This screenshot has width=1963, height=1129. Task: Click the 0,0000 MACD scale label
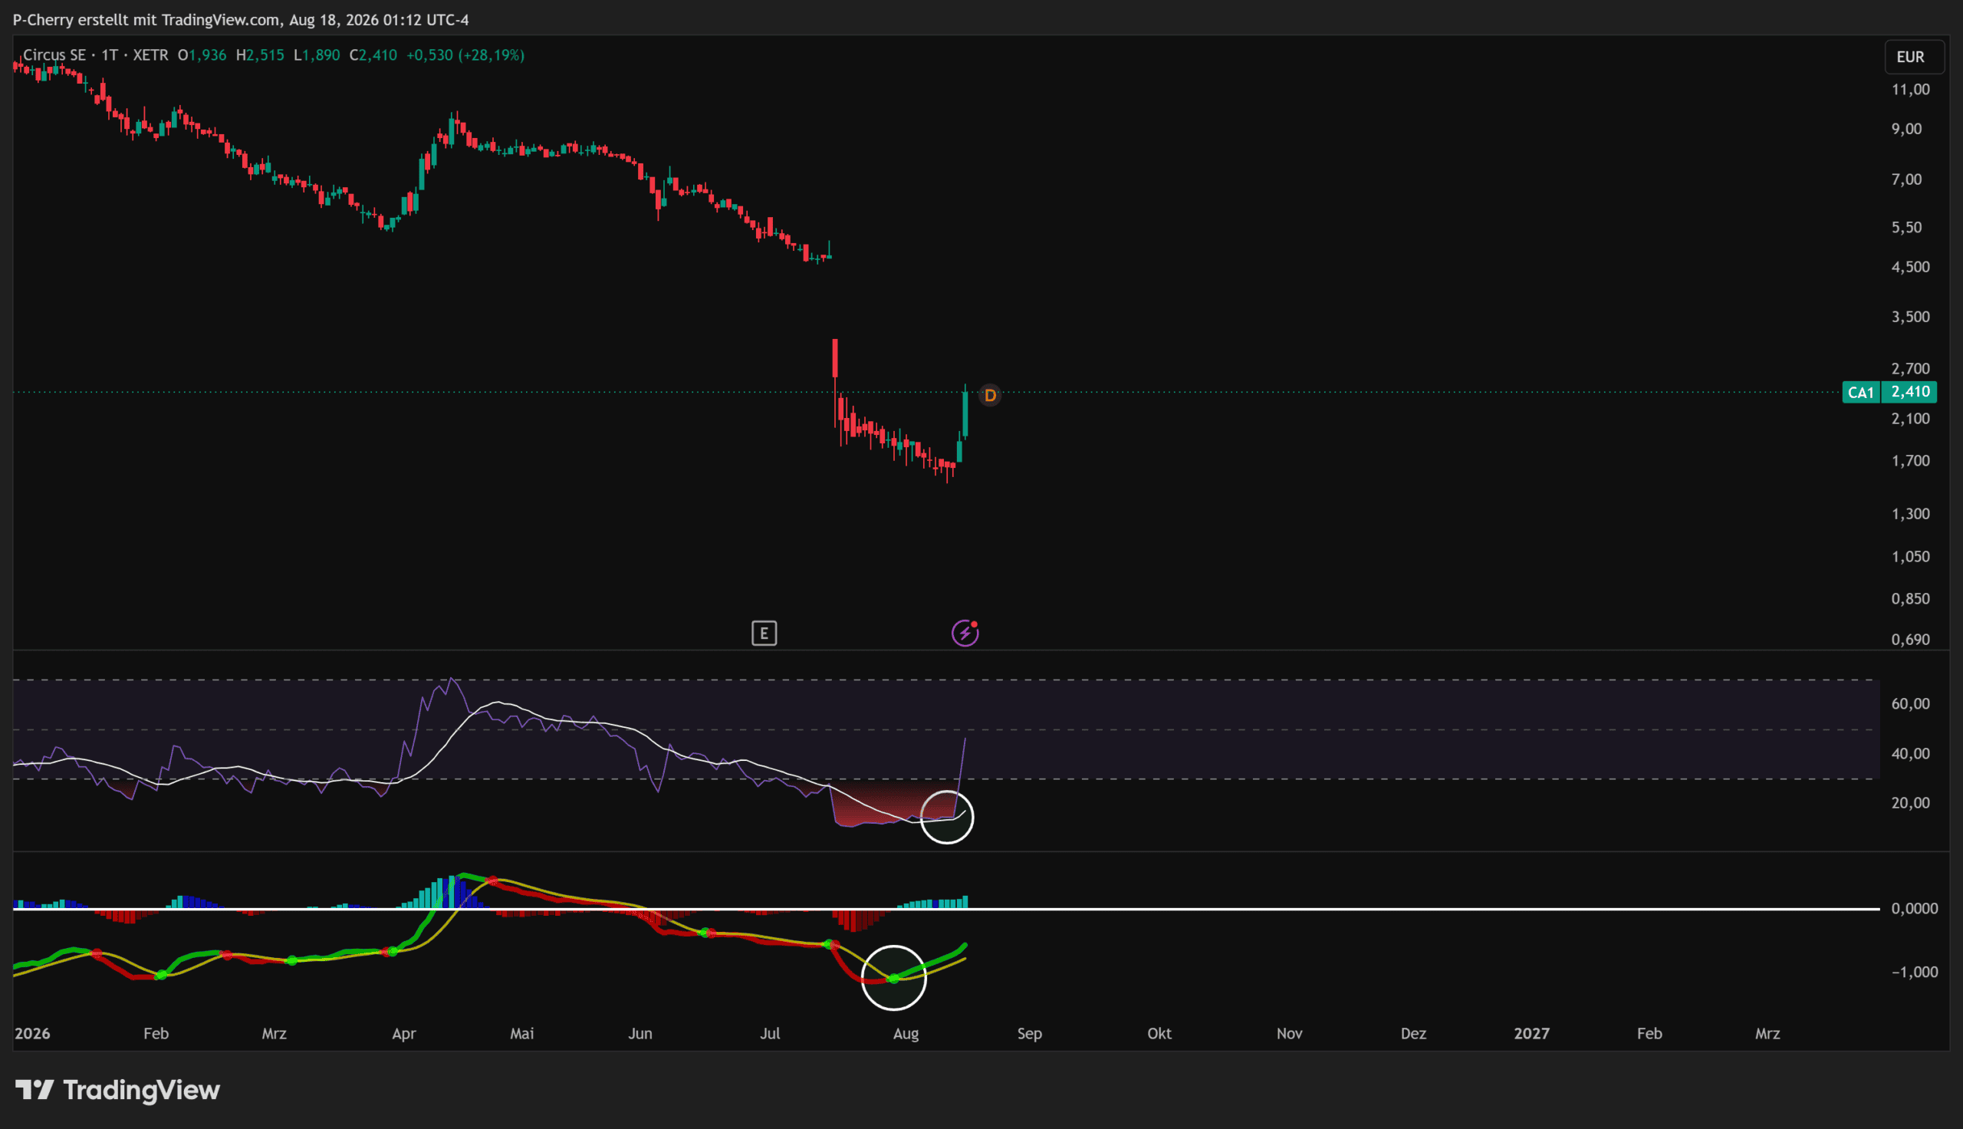click(x=1914, y=909)
